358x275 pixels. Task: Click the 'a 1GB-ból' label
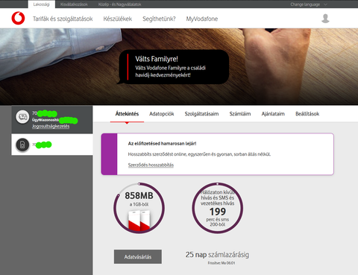coord(139,204)
